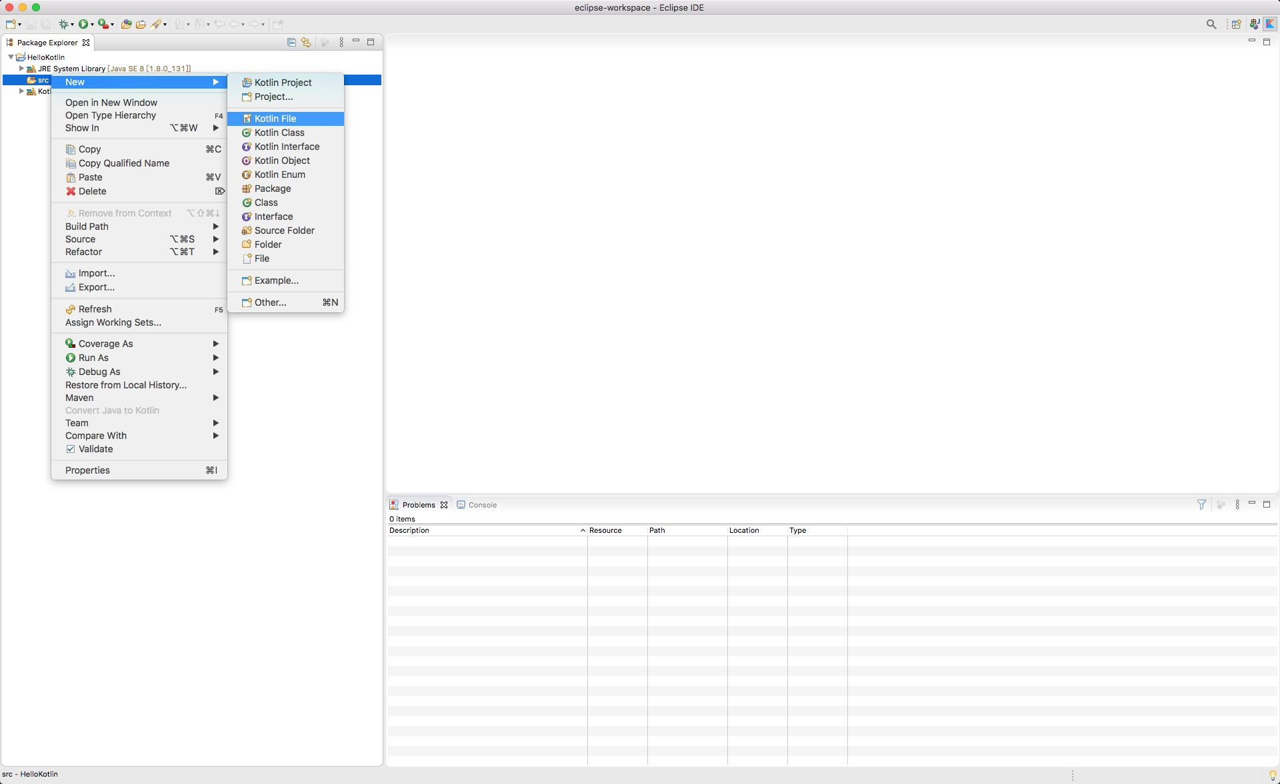Sort by the Description column header
1280x784 pixels.
(x=487, y=530)
